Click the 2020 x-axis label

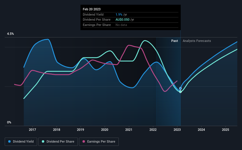click(x=105, y=130)
